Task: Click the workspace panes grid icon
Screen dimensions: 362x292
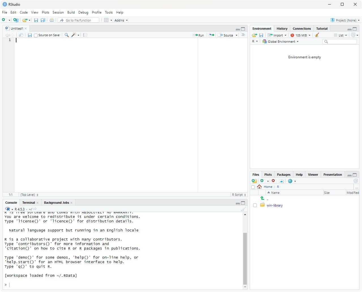Action: pyautogui.click(x=106, y=20)
